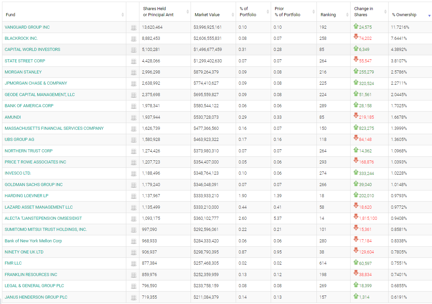Open grid icon in CAPITAL WORLD INVESTORS row

(x=133, y=50)
